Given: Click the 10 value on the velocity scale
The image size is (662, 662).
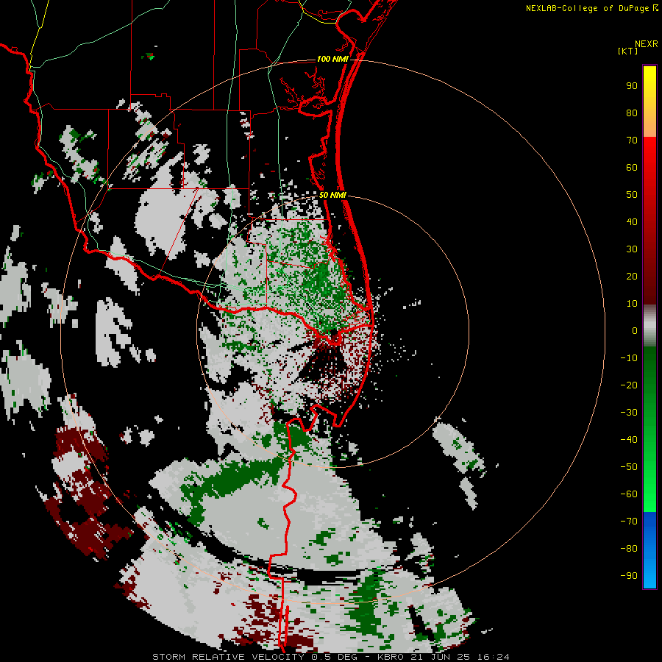Looking at the screenshot, I should [632, 304].
